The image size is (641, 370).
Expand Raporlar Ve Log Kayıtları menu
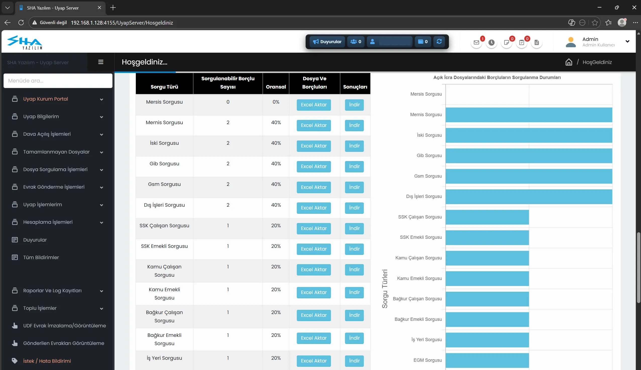point(58,290)
